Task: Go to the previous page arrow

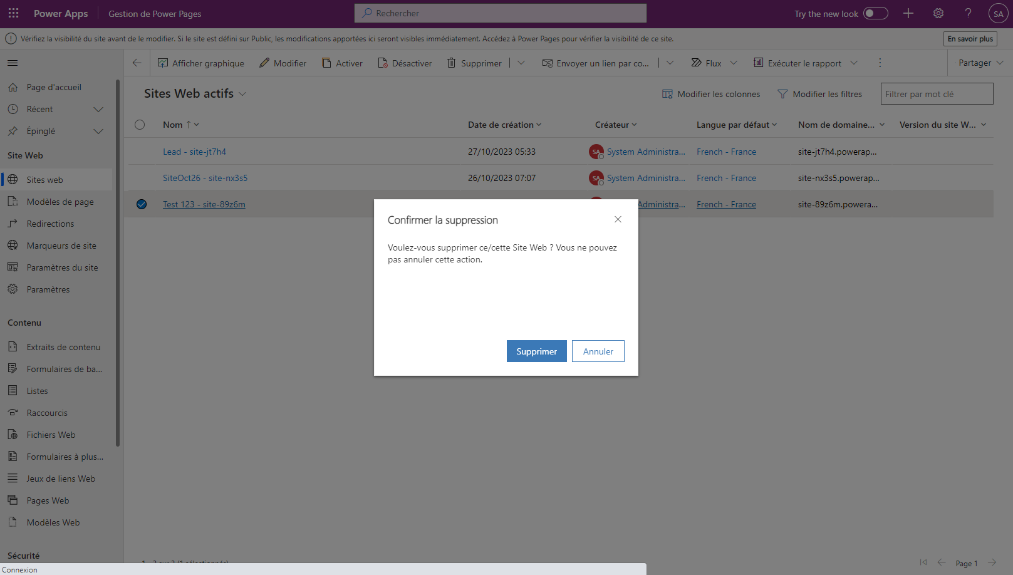Action: click(x=941, y=562)
